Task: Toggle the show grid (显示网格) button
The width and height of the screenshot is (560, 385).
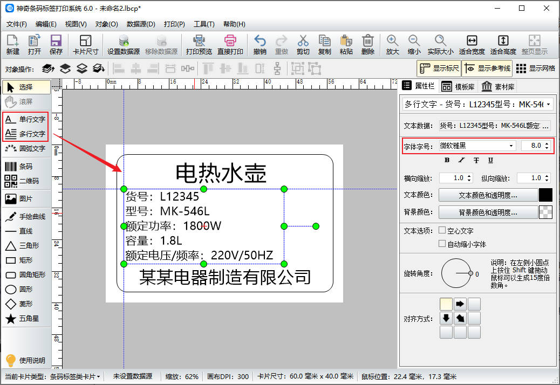Action: (x=535, y=68)
